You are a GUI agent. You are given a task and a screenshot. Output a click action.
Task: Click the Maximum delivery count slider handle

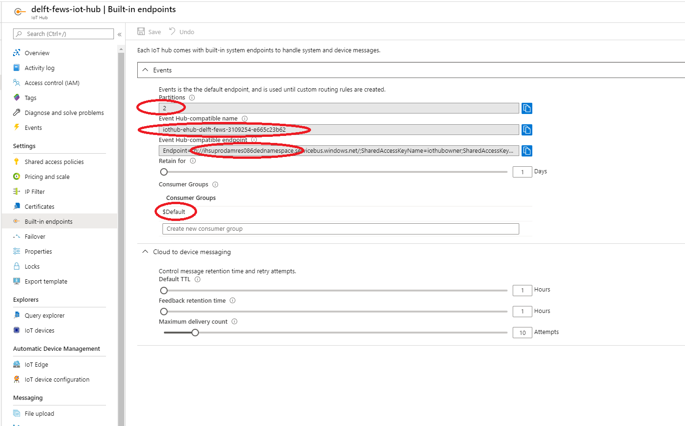[195, 333]
